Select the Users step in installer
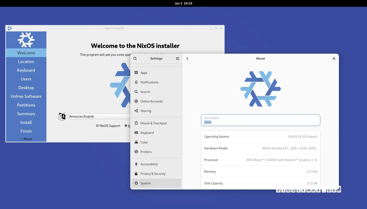 26,79
